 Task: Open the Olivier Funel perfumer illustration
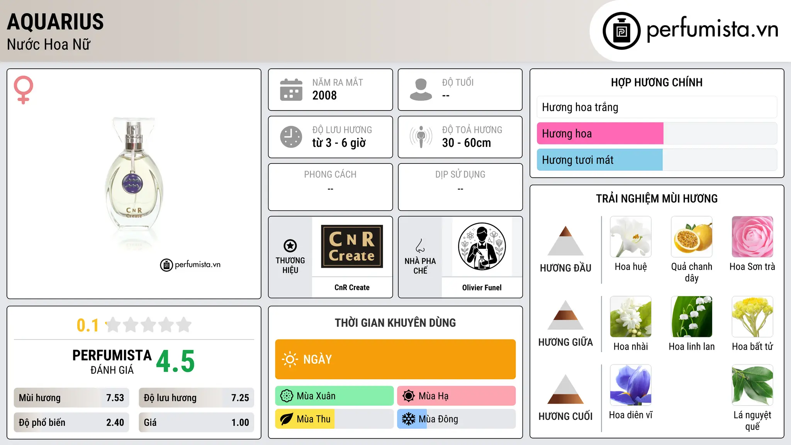coord(482,246)
